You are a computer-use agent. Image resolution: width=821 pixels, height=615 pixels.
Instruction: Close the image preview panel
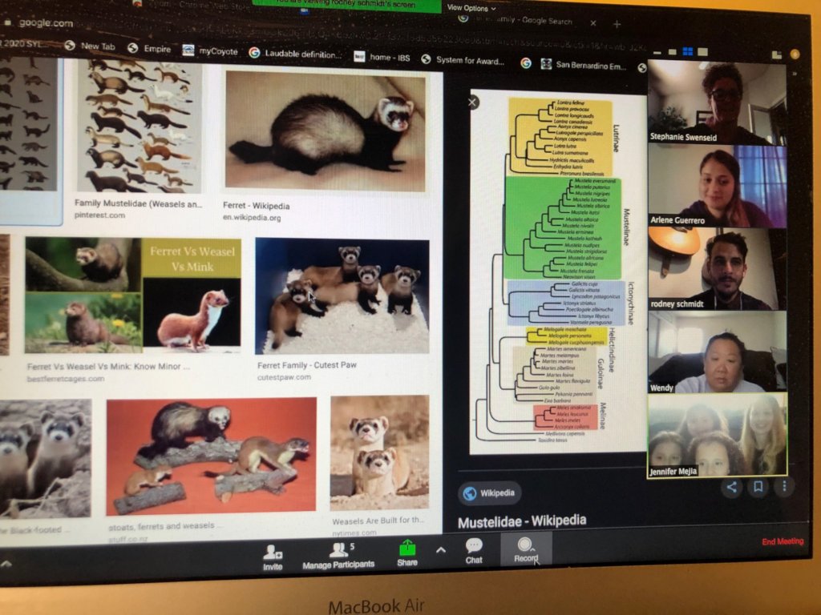[473, 102]
